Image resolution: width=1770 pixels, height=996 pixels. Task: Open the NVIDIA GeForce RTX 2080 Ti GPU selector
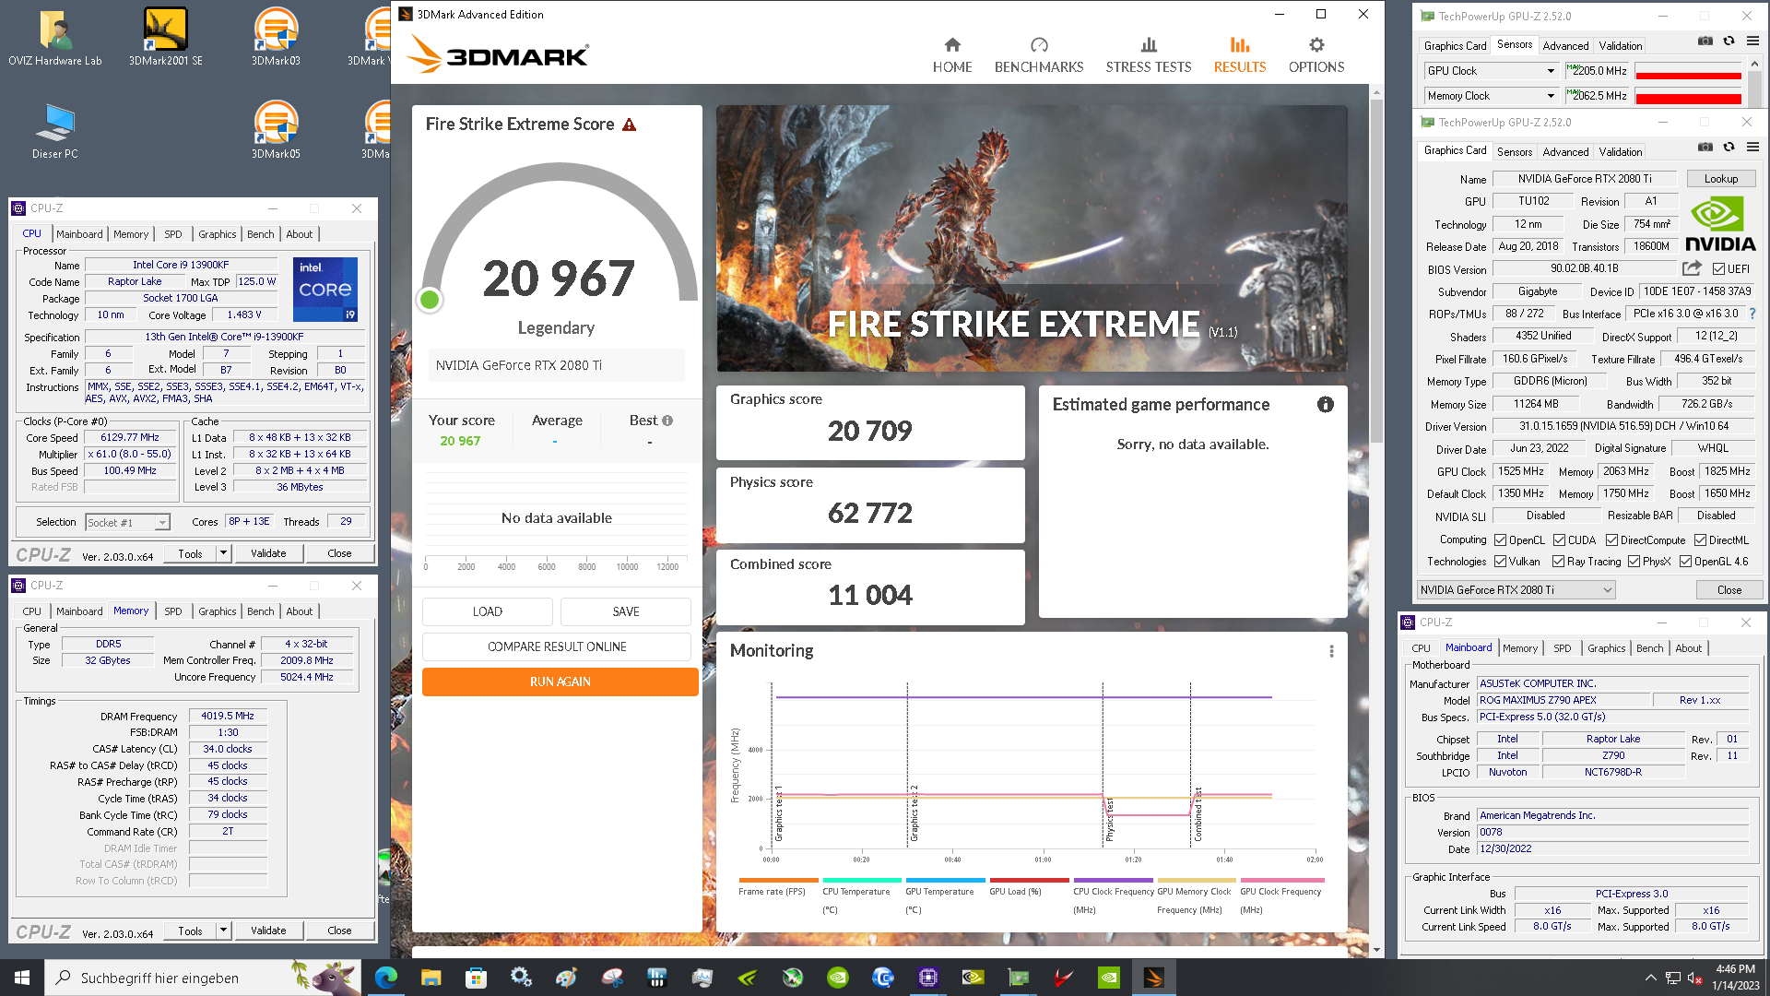pyautogui.click(x=1516, y=590)
